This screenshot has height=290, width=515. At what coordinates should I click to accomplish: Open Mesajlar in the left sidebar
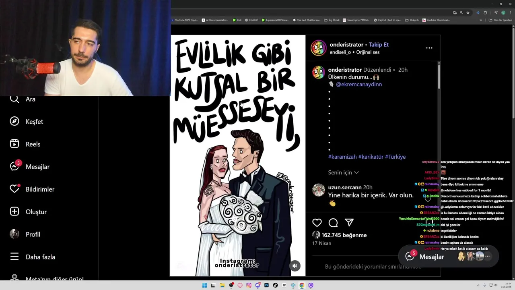(29, 167)
